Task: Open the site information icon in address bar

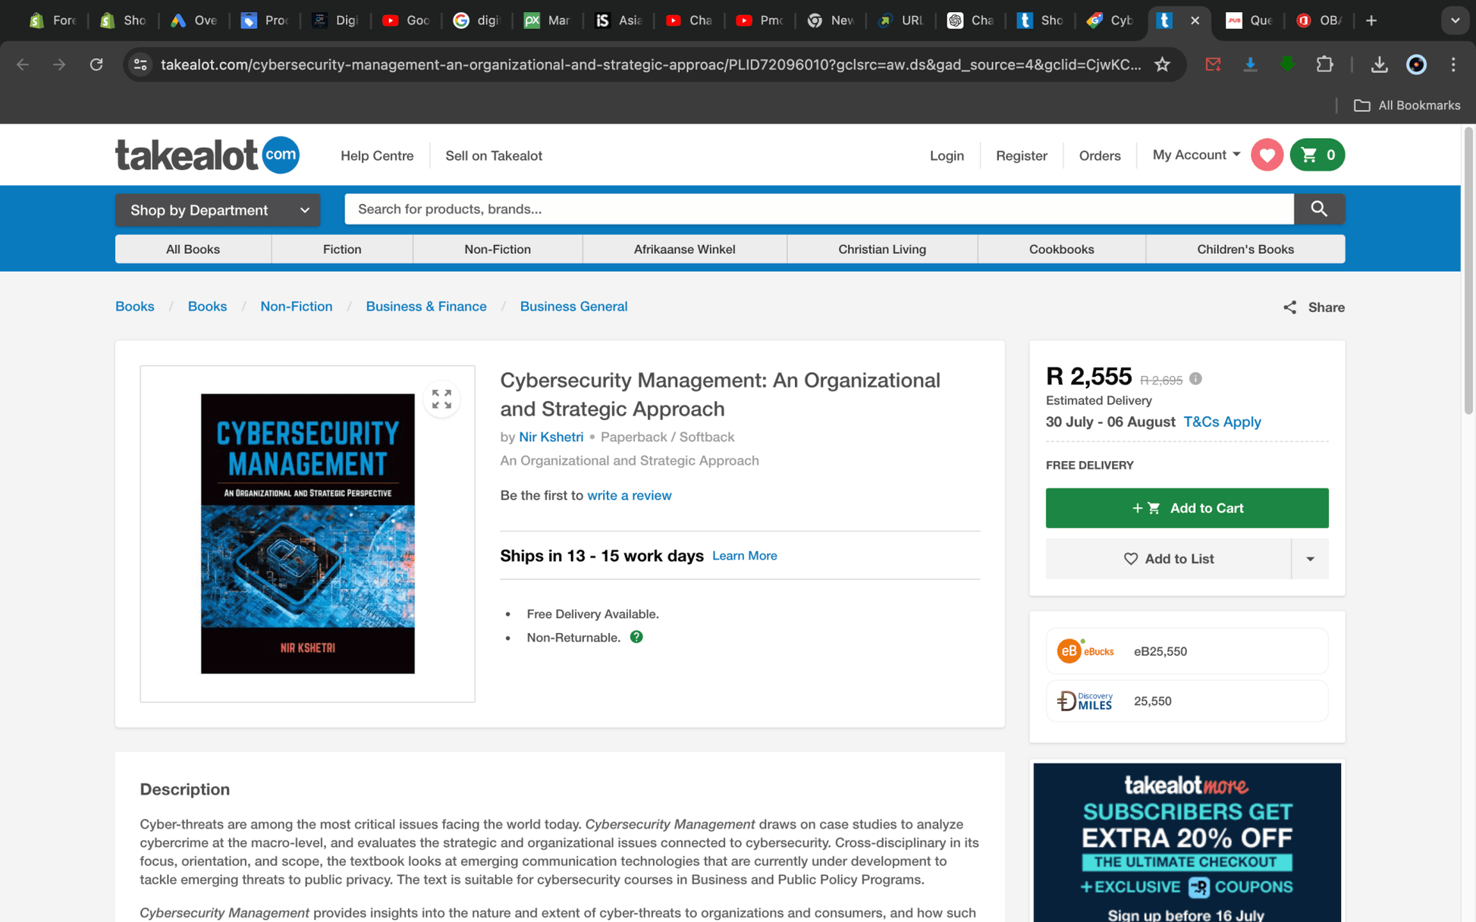Action: coord(140,64)
